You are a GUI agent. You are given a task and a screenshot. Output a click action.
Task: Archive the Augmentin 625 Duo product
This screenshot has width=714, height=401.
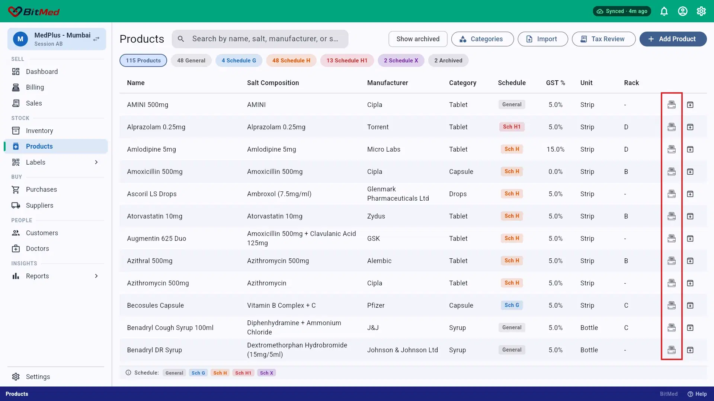pyautogui.click(x=690, y=239)
